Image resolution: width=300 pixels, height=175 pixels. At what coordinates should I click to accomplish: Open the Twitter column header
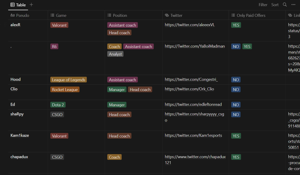(x=195, y=15)
